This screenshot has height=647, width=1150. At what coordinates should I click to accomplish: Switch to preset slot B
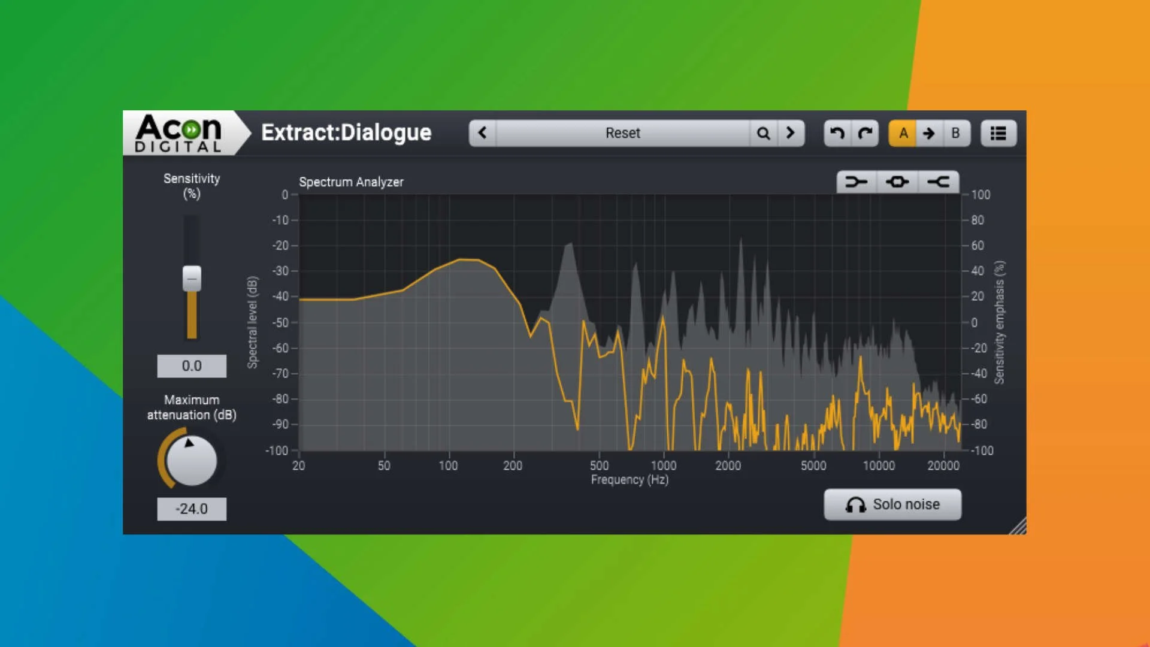955,133
